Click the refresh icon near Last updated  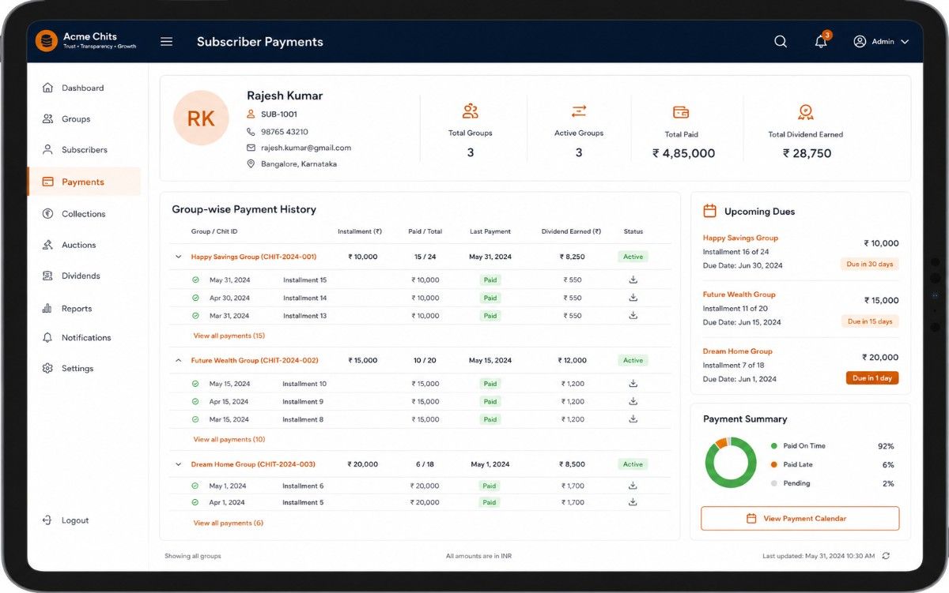(x=886, y=556)
